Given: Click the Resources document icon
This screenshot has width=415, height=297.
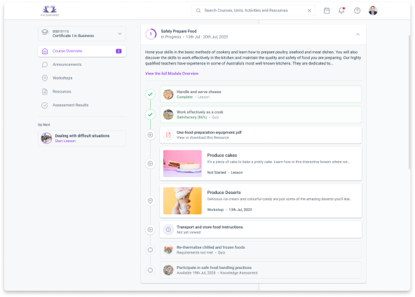Looking at the screenshot, I should [x=45, y=92].
